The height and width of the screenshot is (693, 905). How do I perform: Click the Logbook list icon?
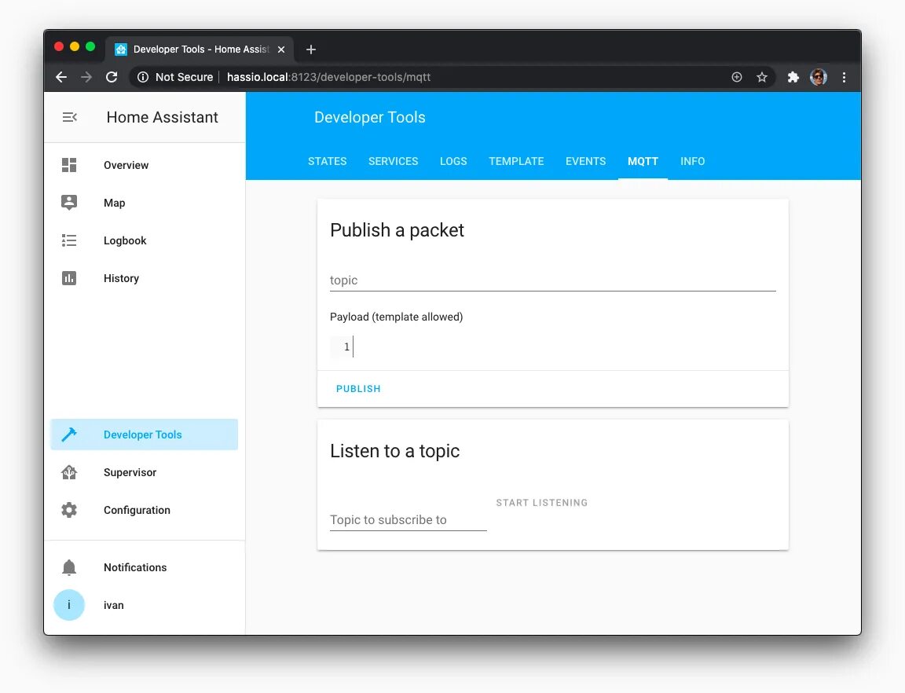(69, 240)
